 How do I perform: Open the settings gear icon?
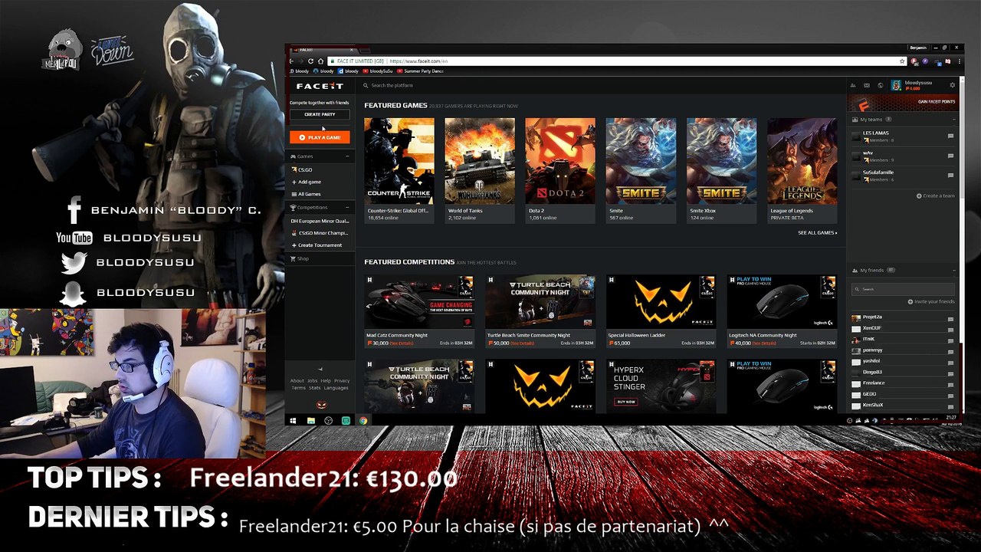coord(953,85)
